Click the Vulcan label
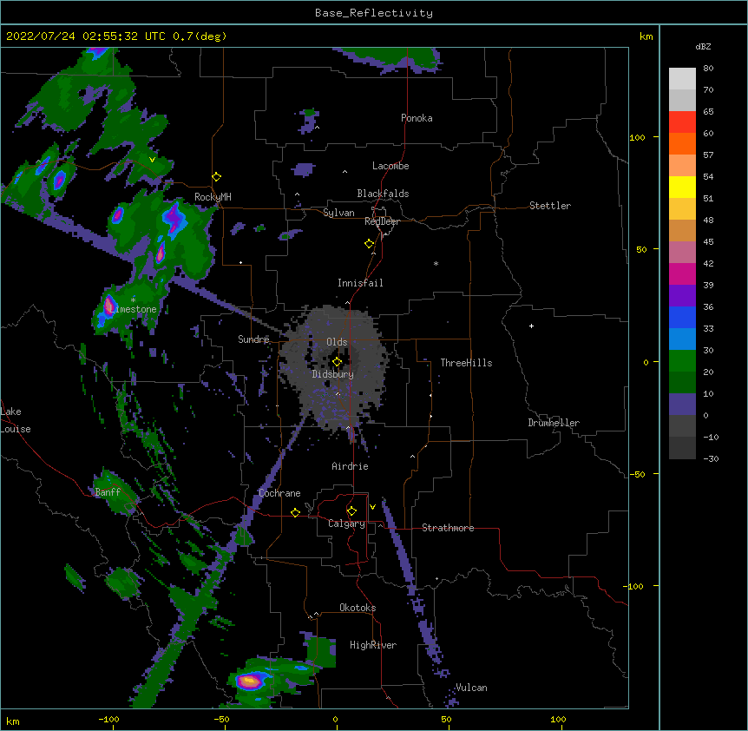Image resolution: width=748 pixels, height=731 pixels. [471, 688]
